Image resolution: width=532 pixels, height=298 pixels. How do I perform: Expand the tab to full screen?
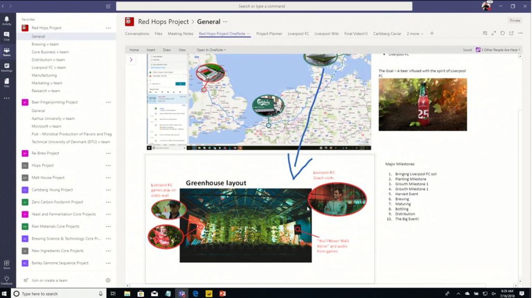click(494, 34)
